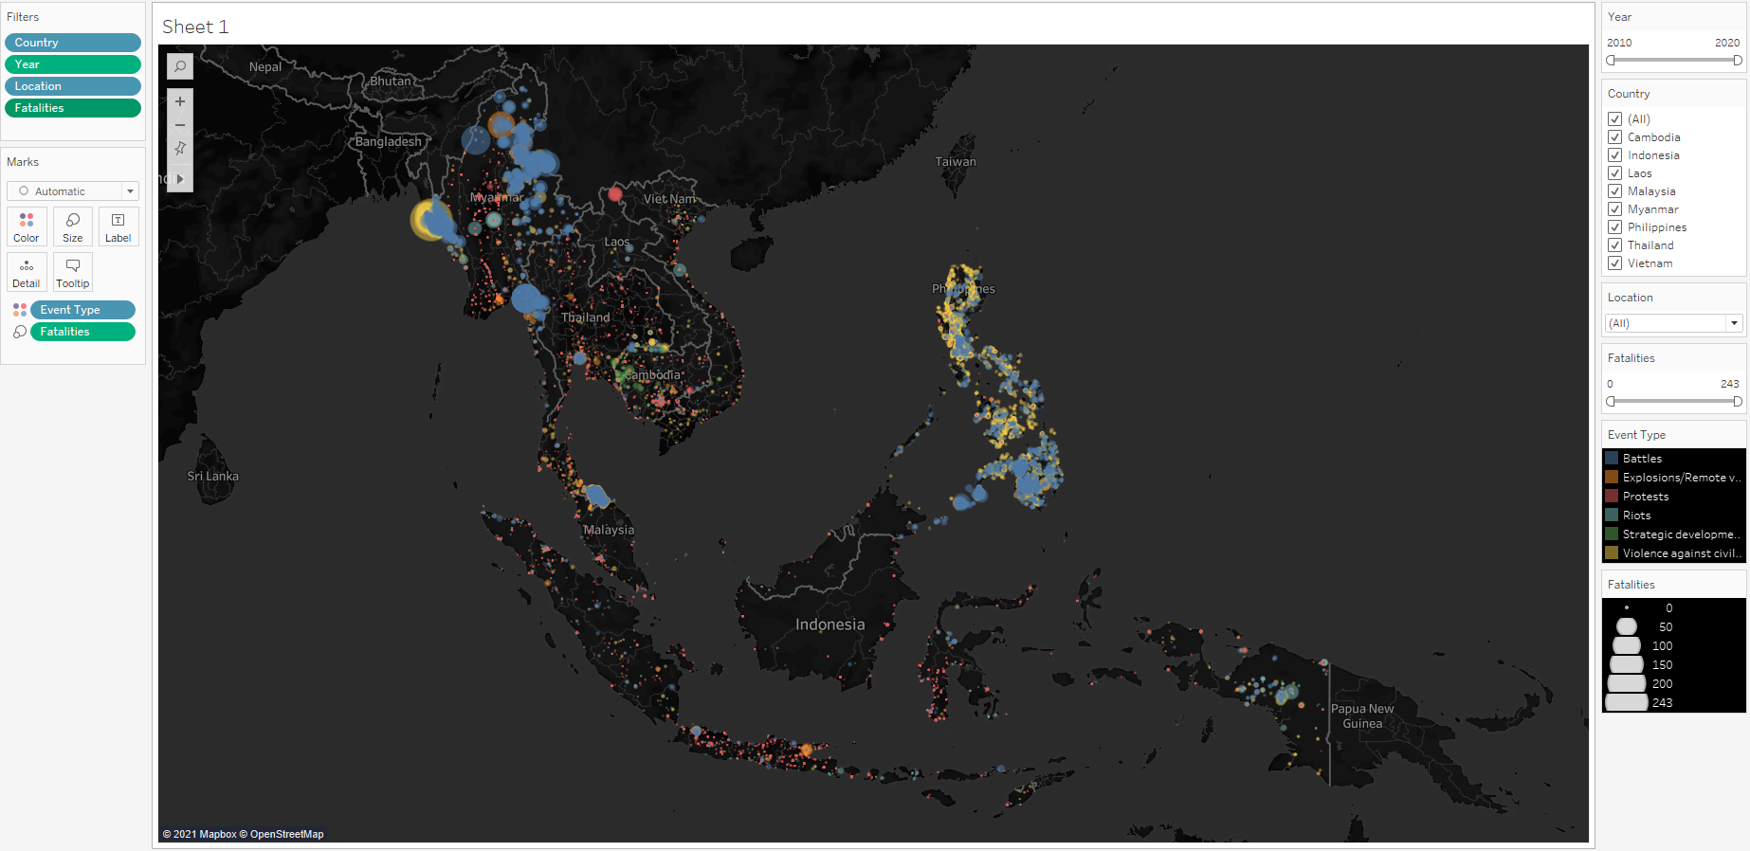The width and height of the screenshot is (1750, 851).
Task: Open the Tooltip marks card
Action: pos(73,273)
